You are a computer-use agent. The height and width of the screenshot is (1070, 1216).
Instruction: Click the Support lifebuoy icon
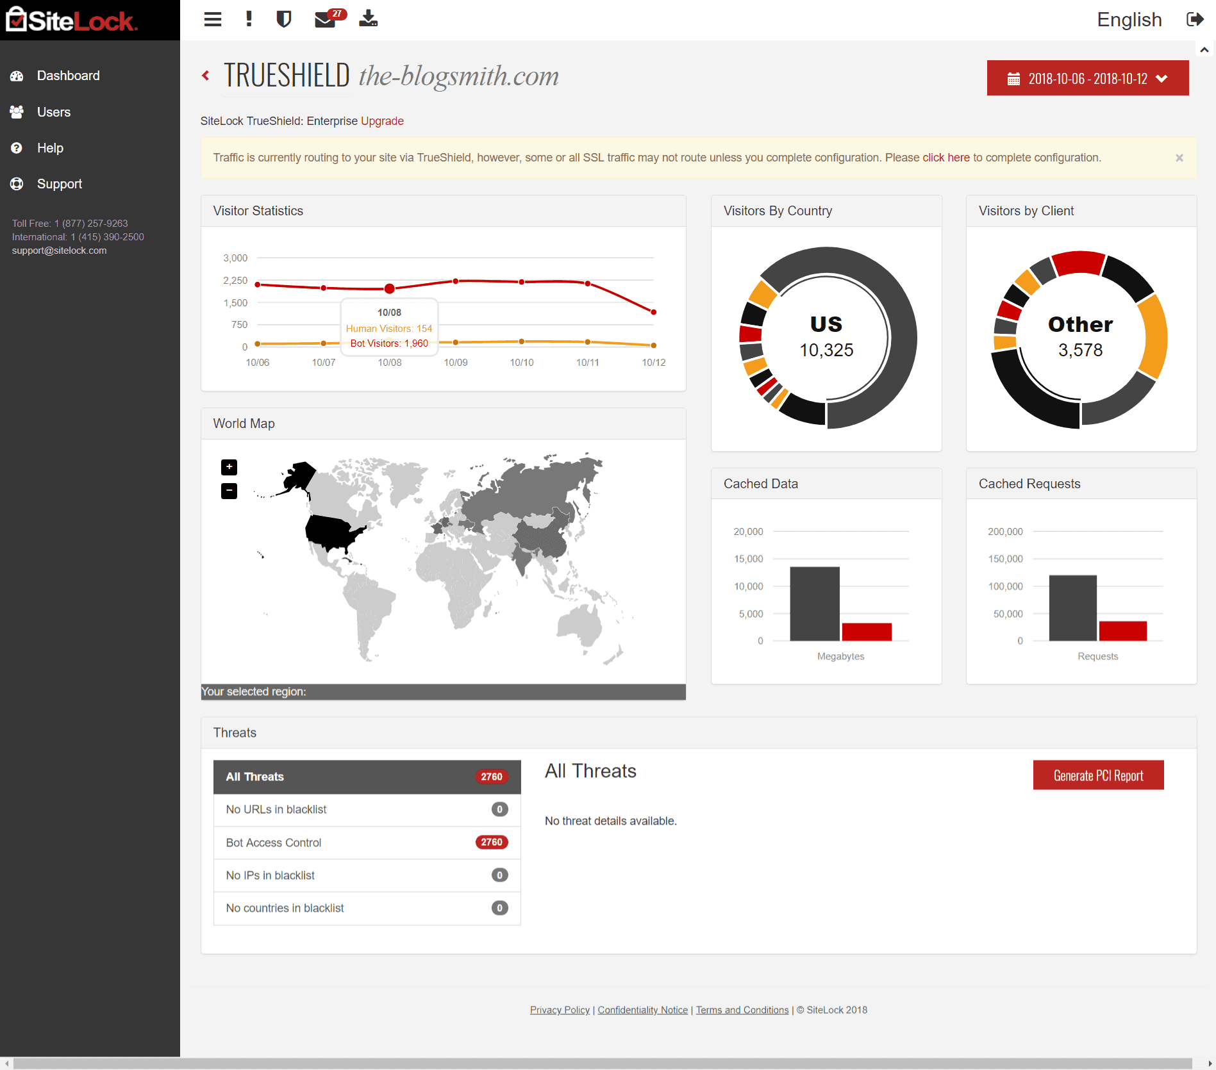(17, 184)
